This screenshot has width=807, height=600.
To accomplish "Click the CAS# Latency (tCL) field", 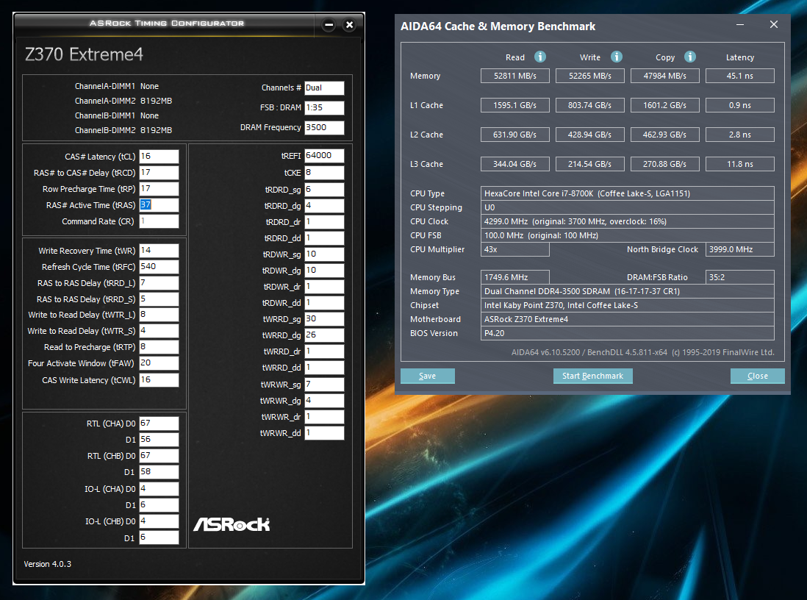I will tap(159, 156).
